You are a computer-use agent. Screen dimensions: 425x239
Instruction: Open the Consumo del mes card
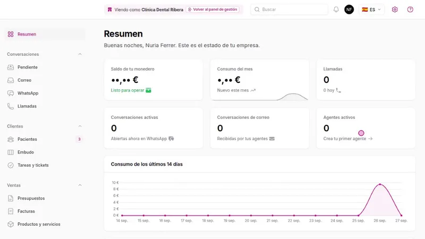260,80
